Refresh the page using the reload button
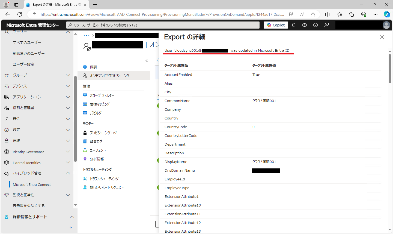 (x=20, y=14)
